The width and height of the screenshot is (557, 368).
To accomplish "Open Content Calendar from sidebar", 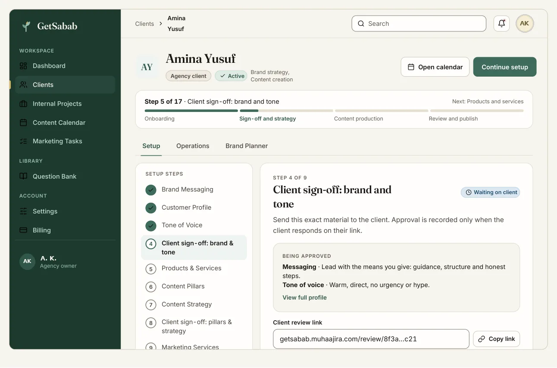I will pos(65,123).
